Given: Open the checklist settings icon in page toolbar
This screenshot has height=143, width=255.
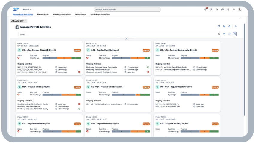Looking at the screenshot, I should tap(236, 26).
